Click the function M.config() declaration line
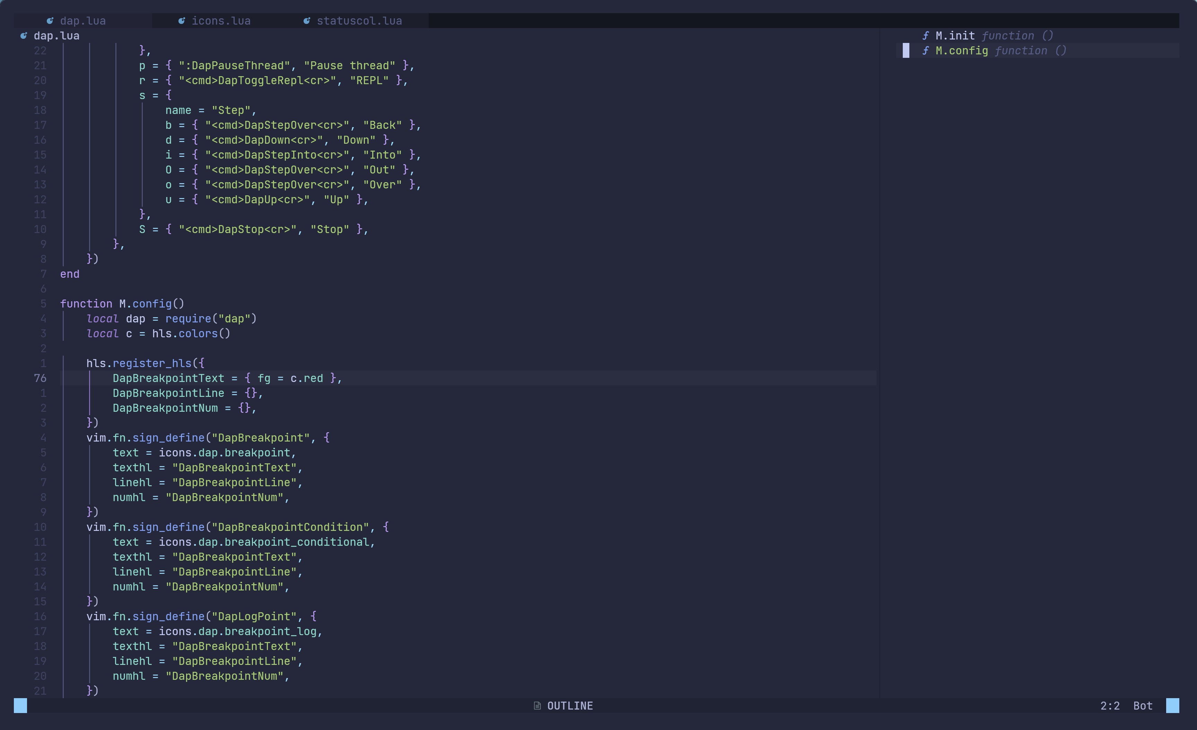The image size is (1197, 730). [x=122, y=303]
